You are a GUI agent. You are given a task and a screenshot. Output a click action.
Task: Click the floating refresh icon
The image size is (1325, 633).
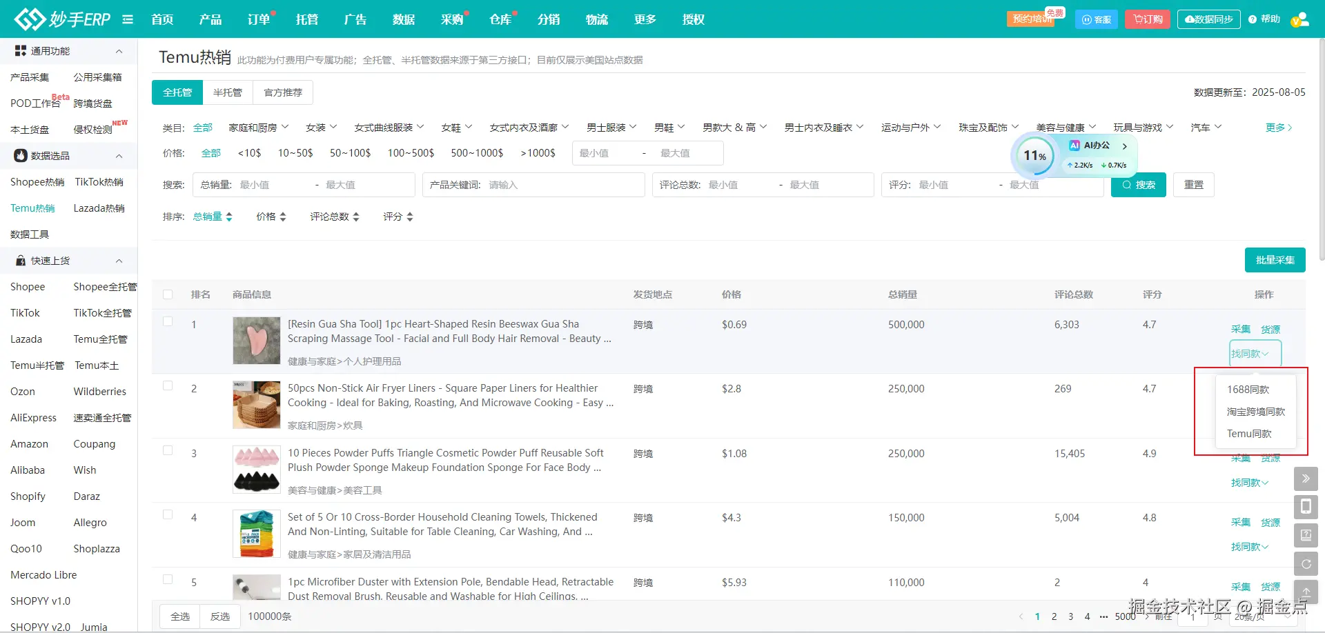pos(1306,563)
